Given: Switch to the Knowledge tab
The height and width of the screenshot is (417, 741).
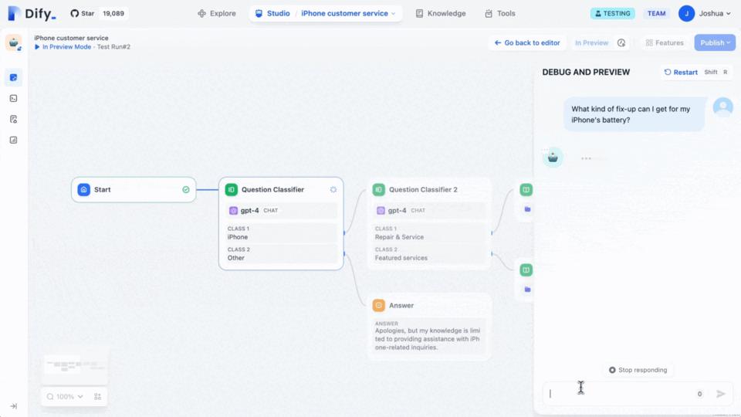Looking at the screenshot, I should (441, 13).
